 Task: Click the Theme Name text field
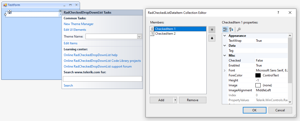pos(111,37)
